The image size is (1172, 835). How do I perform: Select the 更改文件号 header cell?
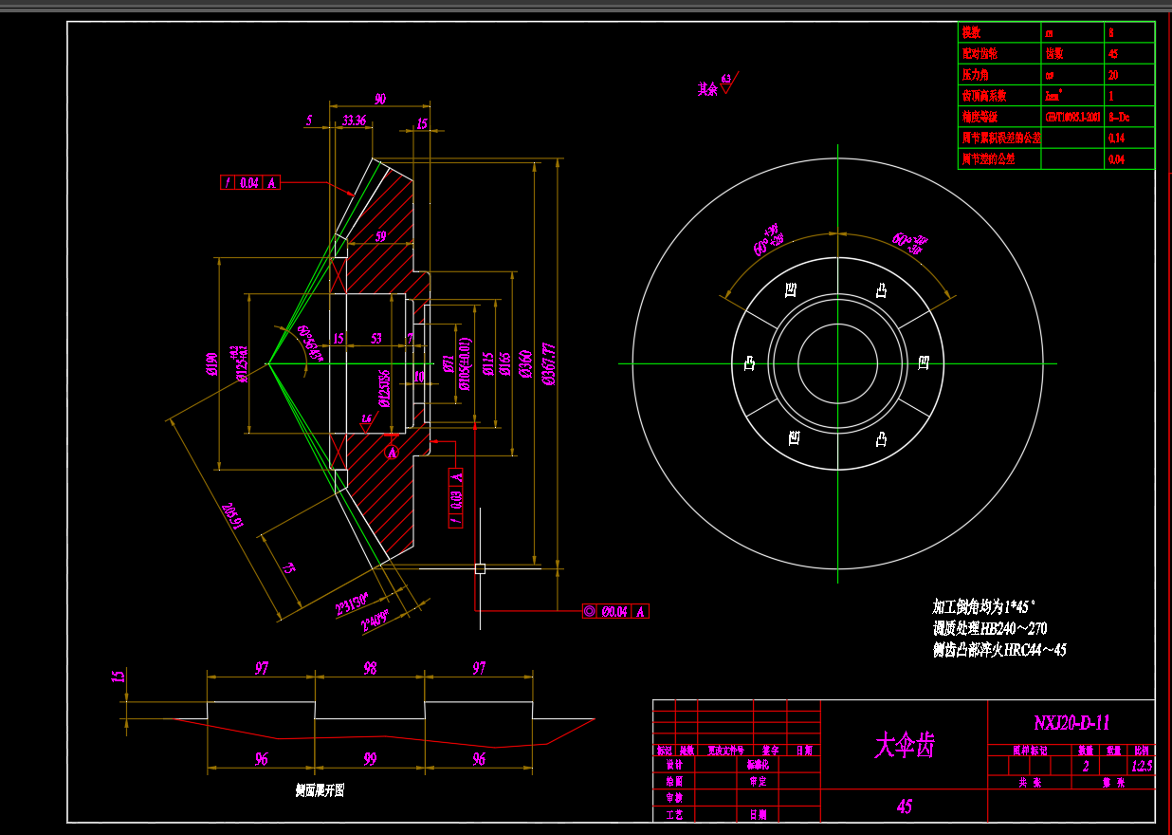pos(724,750)
